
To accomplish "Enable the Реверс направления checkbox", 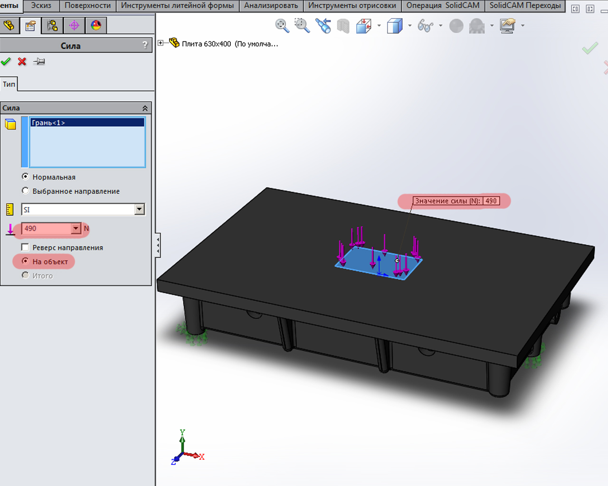I will point(25,247).
